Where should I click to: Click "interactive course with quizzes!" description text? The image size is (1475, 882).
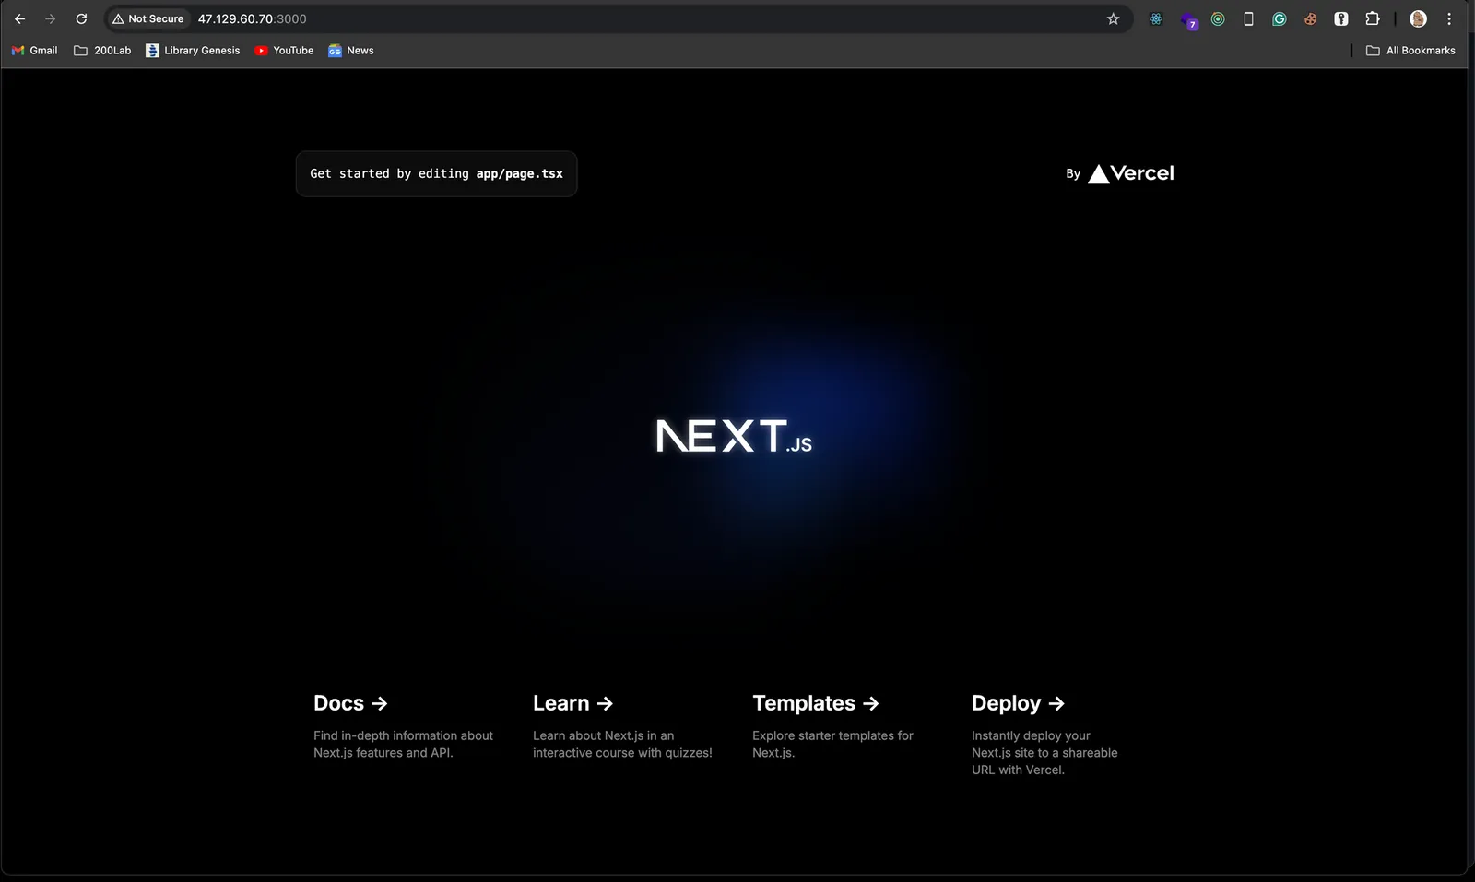click(622, 753)
